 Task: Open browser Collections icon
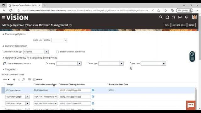click(x=172, y=10)
